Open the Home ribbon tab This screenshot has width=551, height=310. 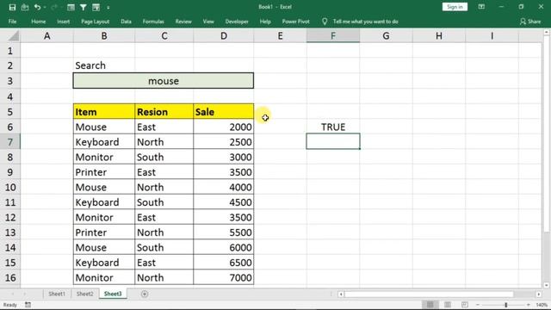tap(38, 22)
